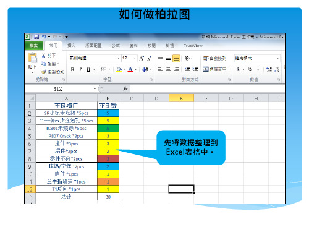
Task: Open the Underline style dropdown arrow
Action: tap(94, 69)
